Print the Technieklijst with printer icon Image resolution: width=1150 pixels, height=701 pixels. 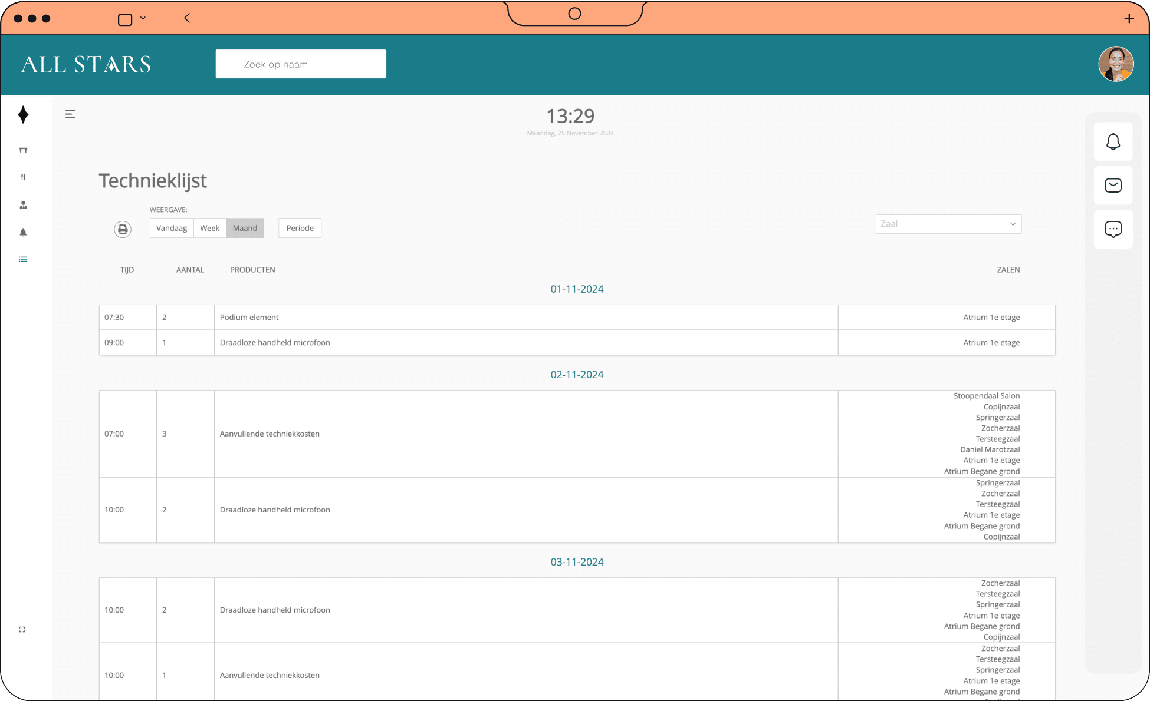click(123, 229)
